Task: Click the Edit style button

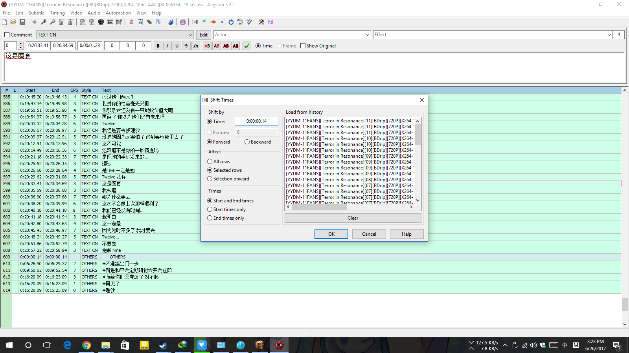Action: tap(204, 35)
